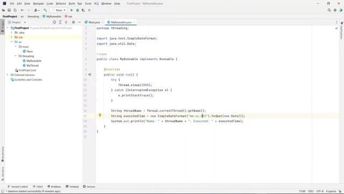Open the Version Control tool window

[x=18, y=186]
